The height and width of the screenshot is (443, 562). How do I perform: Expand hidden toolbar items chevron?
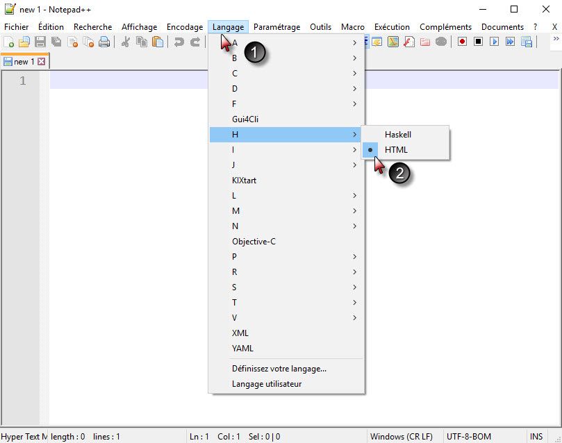pyautogui.click(x=556, y=38)
